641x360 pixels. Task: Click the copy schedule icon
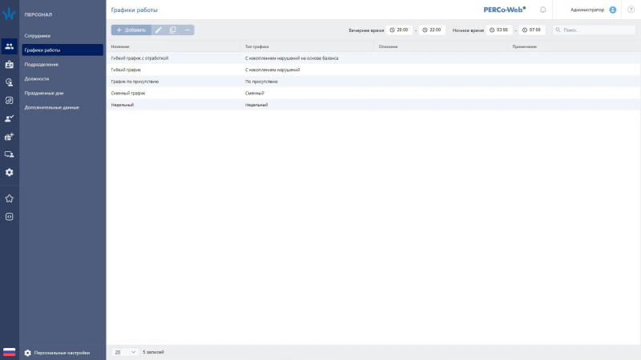173,30
